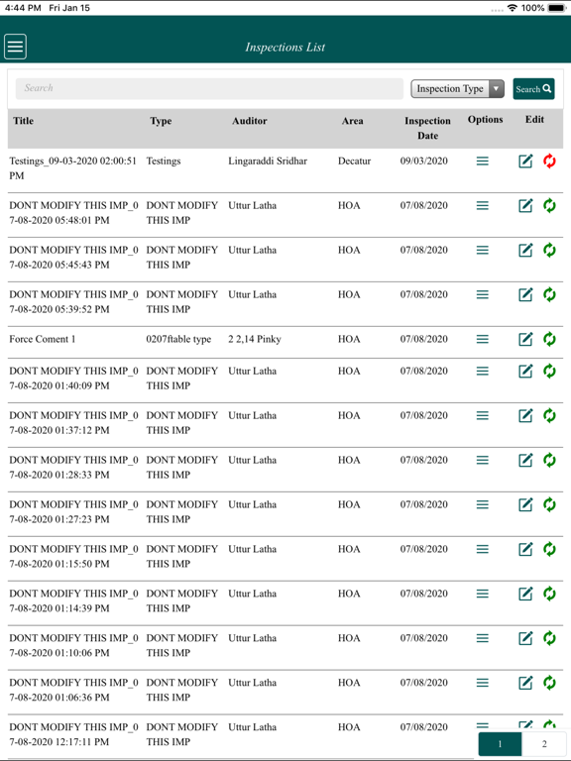Image resolution: width=571 pixels, height=761 pixels.
Task: Click the Inspection Date column header
Action: [428, 128]
